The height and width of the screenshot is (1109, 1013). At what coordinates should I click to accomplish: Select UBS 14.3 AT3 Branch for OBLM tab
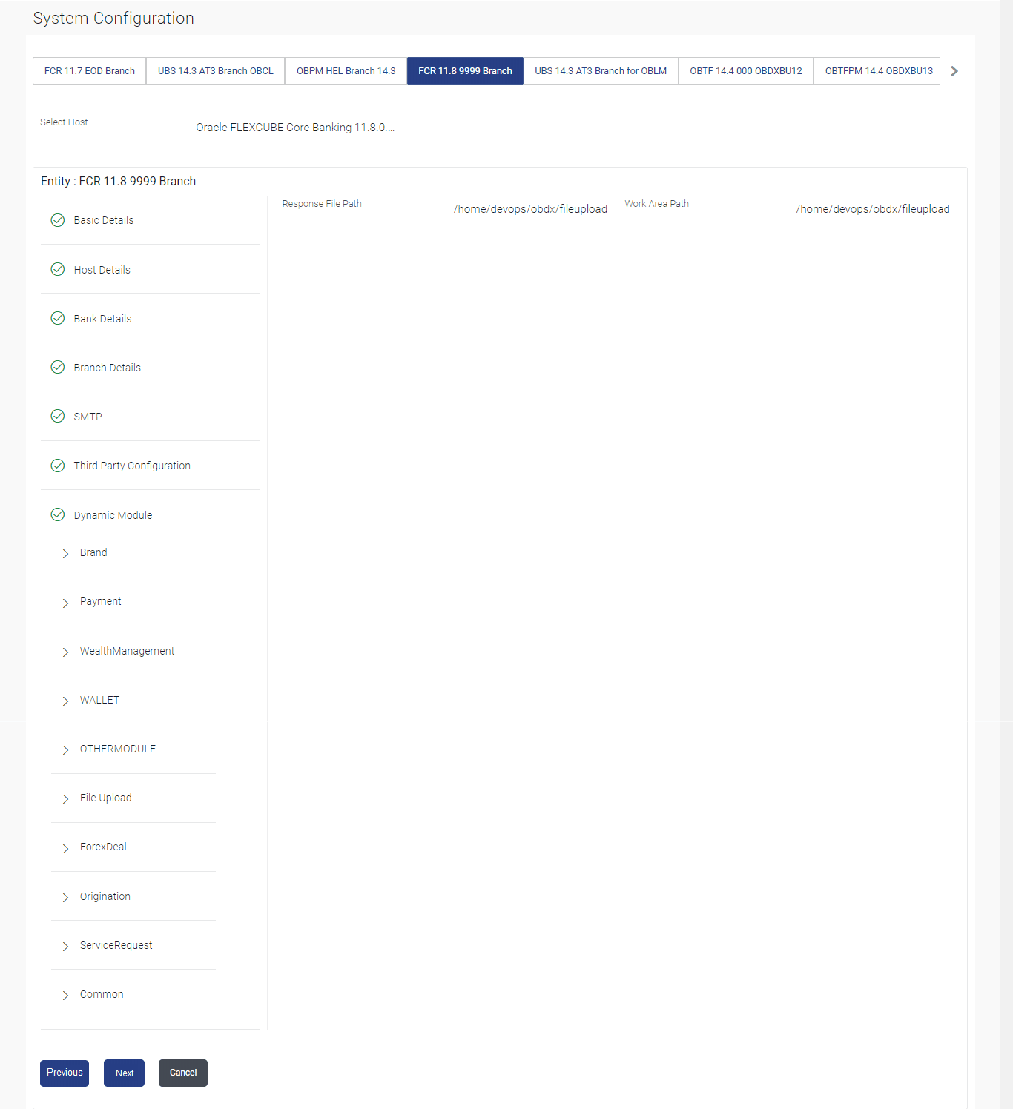601,71
